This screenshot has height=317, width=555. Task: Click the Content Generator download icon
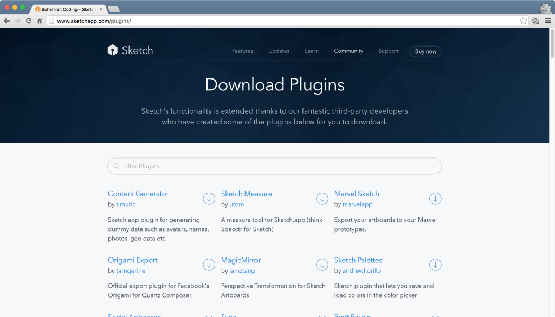pos(209,199)
